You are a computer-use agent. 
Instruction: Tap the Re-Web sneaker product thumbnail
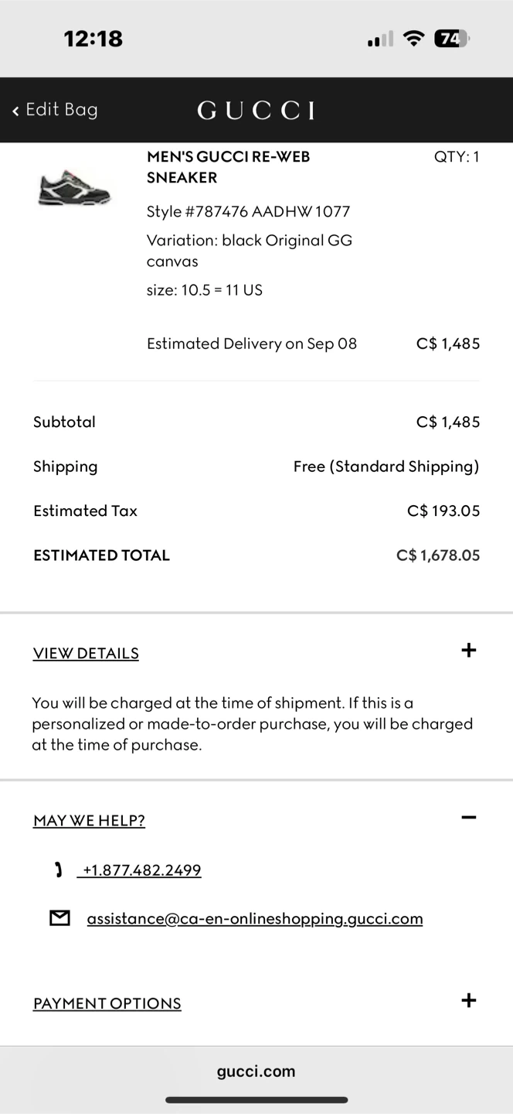tap(74, 187)
